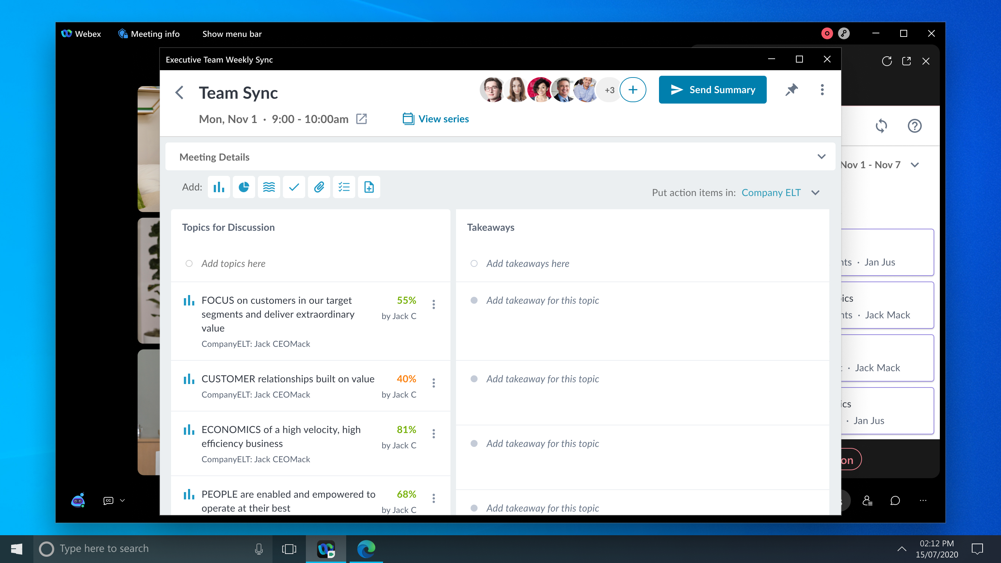Open the +3 more attendees badge
This screenshot has height=563, width=1001.
click(x=609, y=90)
